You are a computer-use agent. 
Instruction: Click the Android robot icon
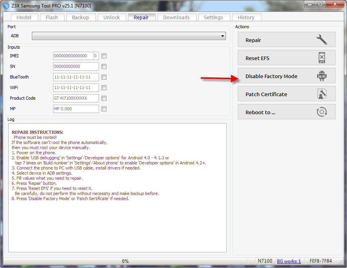[321, 76]
